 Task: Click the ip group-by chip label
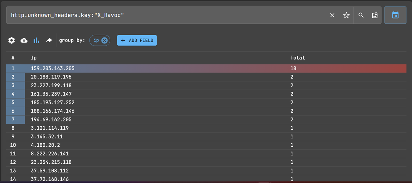click(96, 40)
